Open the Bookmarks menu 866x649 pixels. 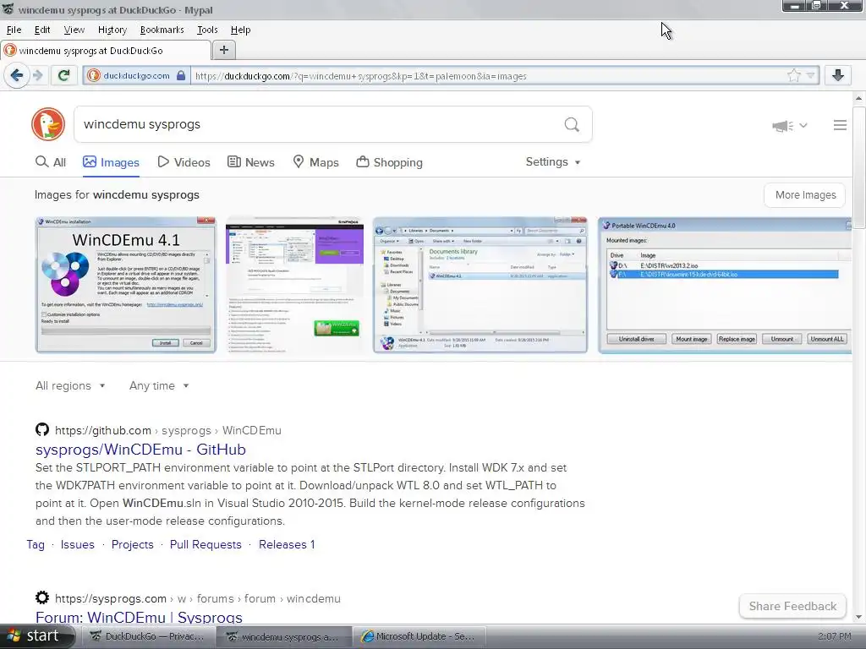pos(162,30)
